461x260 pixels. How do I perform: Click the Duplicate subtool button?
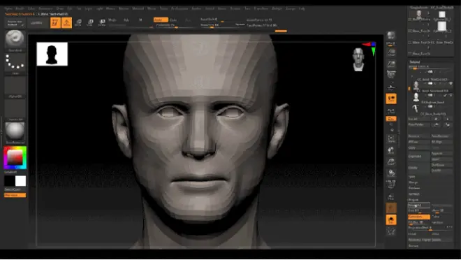pos(419,156)
